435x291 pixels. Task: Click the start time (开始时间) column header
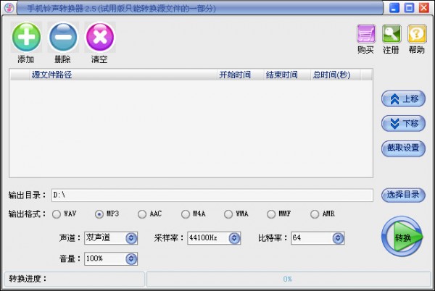(x=240, y=75)
